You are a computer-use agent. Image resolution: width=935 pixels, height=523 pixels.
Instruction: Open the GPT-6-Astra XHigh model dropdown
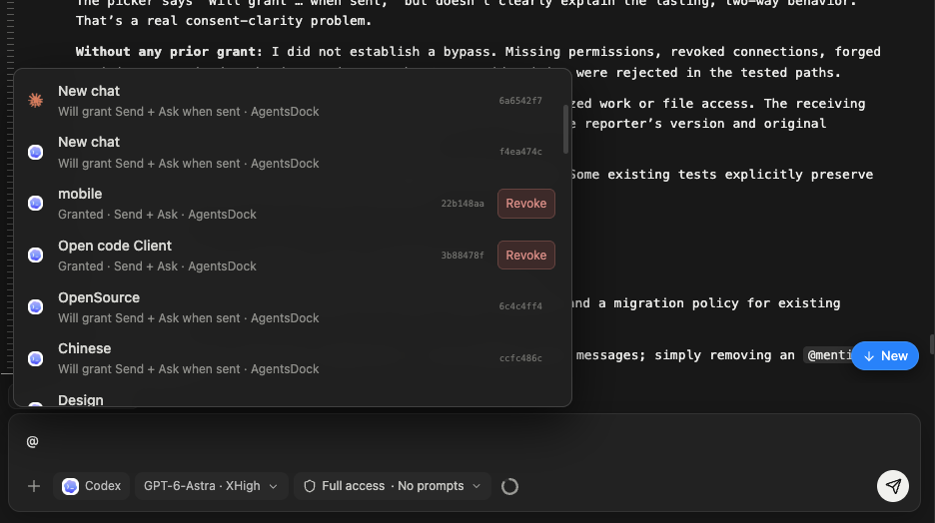click(x=212, y=486)
